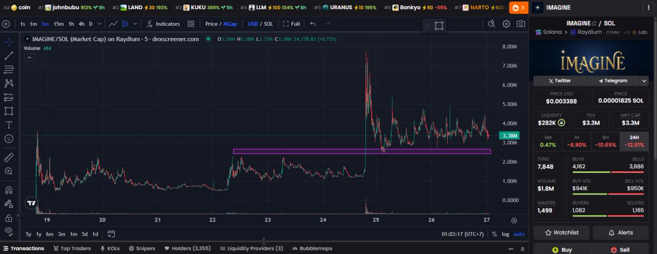
Task: Redo the last chart action
Action: [327, 24]
